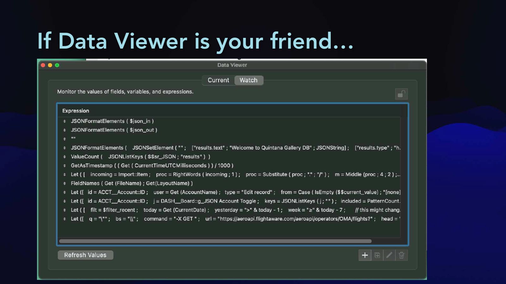This screenshot has height=284, width=506.
Task: Click reorder handle for Let q = flightaware row
Action: click(65, 219)
